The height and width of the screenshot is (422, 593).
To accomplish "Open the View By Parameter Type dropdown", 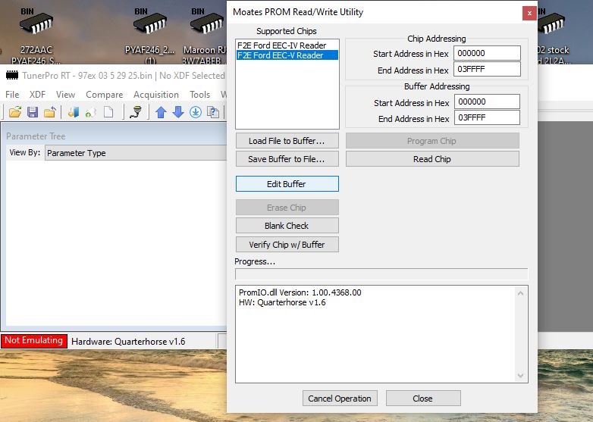I will [135, 153].
